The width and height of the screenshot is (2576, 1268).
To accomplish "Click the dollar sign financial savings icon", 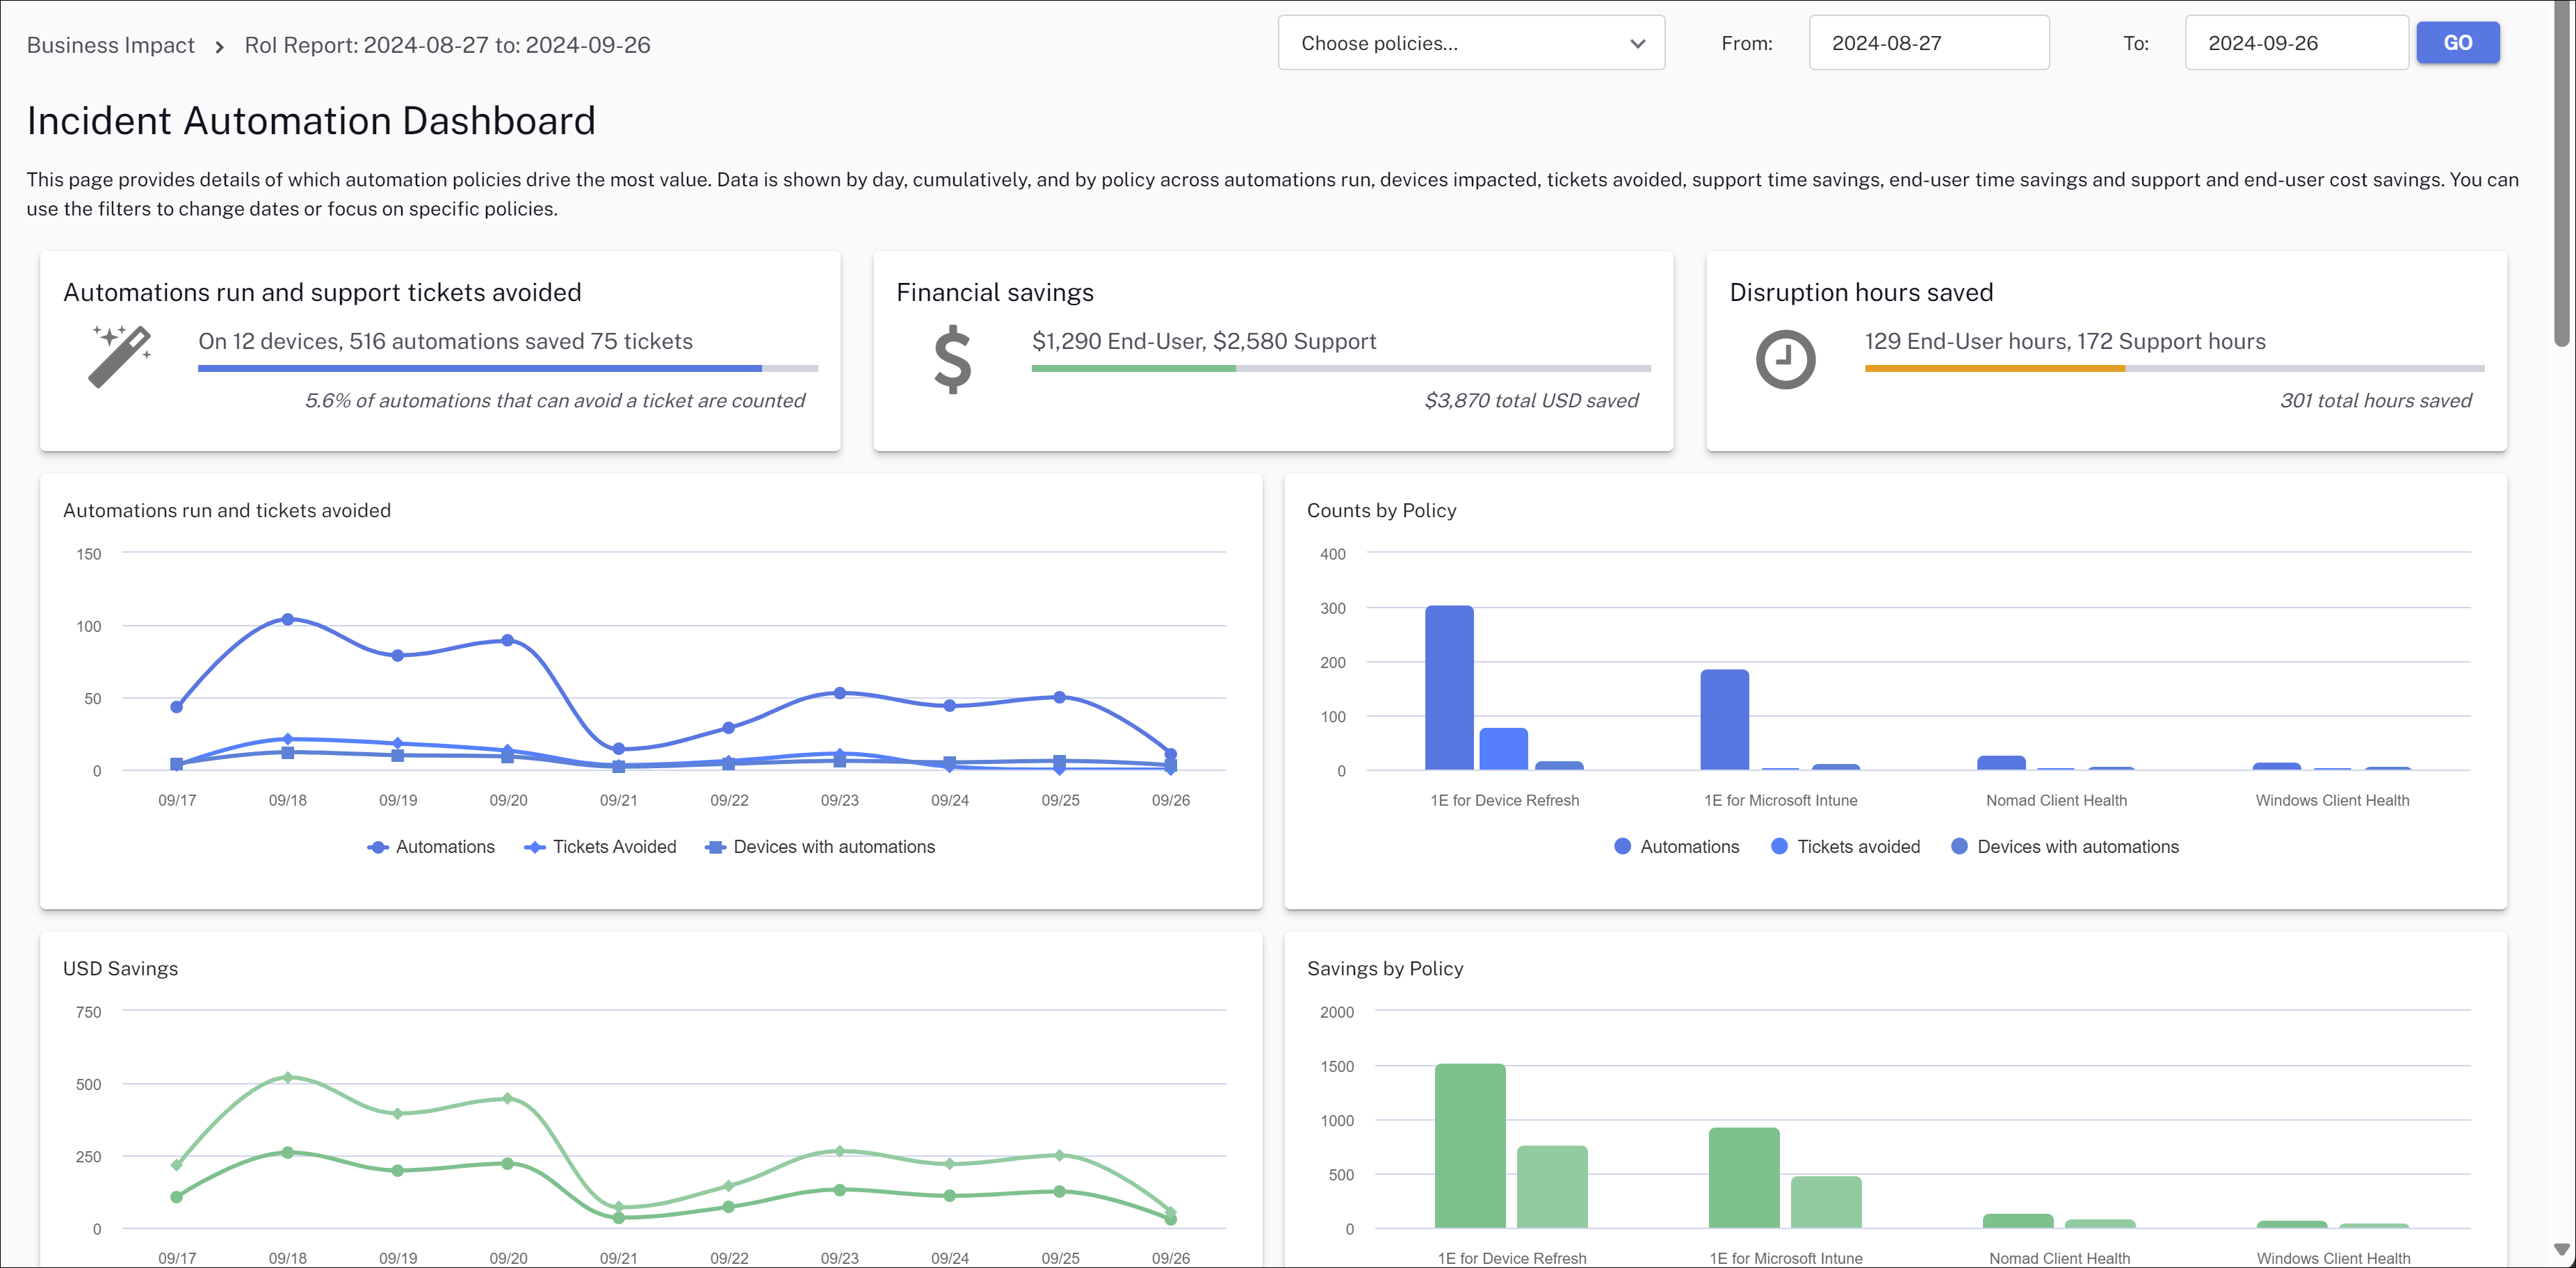I will [x=952, y=359].
